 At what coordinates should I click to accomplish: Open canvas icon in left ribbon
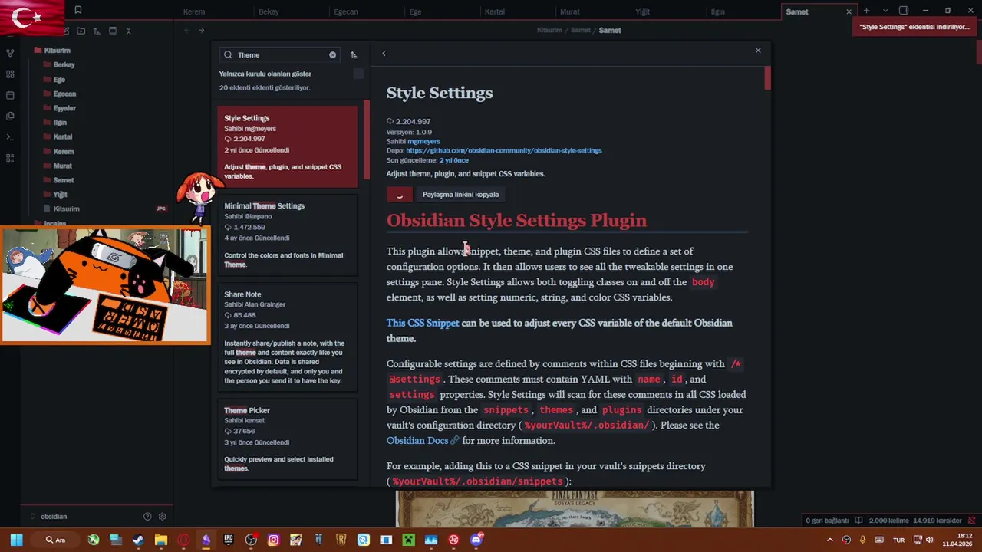click(10, 74)
